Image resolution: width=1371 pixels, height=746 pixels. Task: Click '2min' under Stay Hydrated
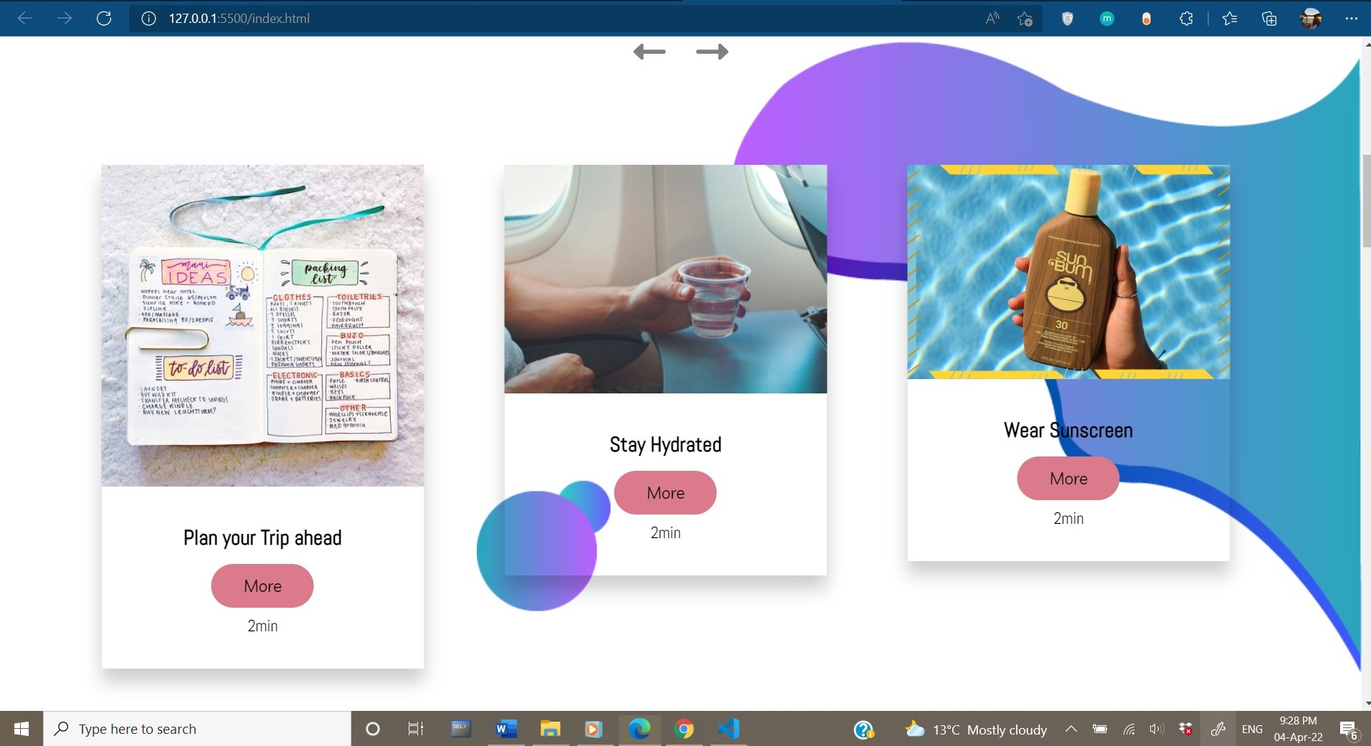pyautogui.click(x=665, y=533)
